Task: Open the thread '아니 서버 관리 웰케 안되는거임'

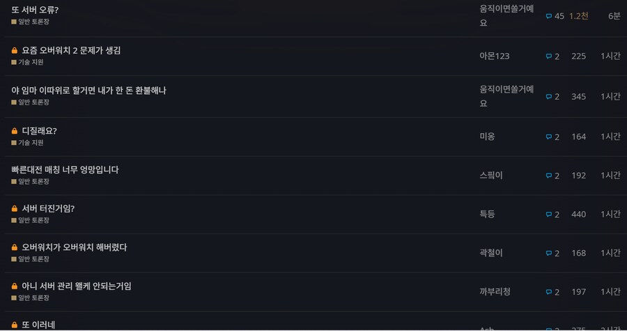Action: coord(76,286)
